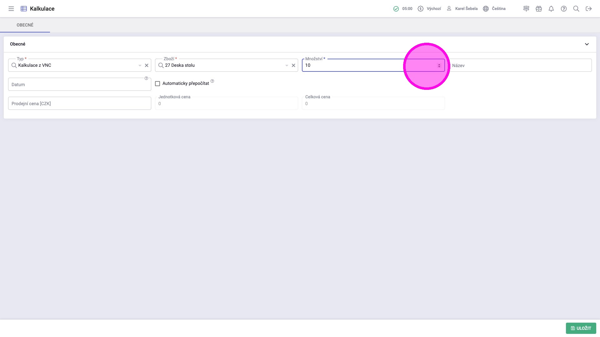Image resolution: width=600 pixels, height=337 pixels.
Task: Click the search magnifier icon in header
Action: click(x=576, y=9)
